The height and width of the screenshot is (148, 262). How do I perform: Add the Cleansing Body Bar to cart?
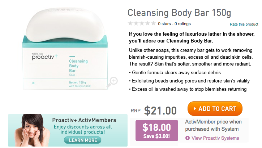click(x=215, y=108)
